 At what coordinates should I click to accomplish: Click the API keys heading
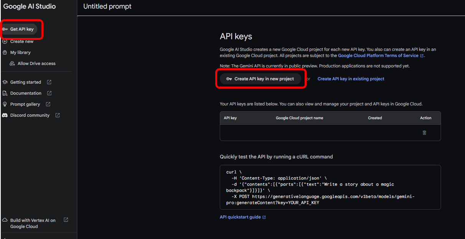click(x=236, y=36)
